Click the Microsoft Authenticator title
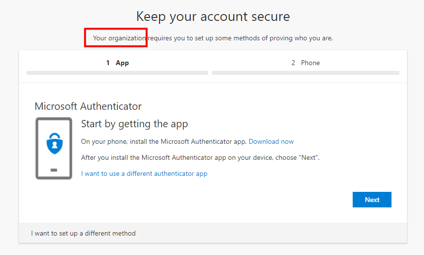Viewport: 424px width, 255px height. coord(88,106)
